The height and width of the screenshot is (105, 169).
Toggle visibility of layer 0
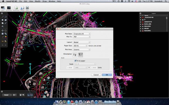[140, 20]
